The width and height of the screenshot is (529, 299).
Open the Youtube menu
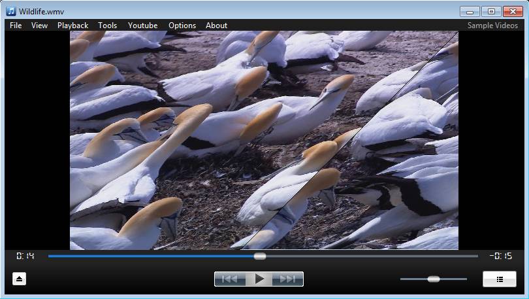pos(142,26)
